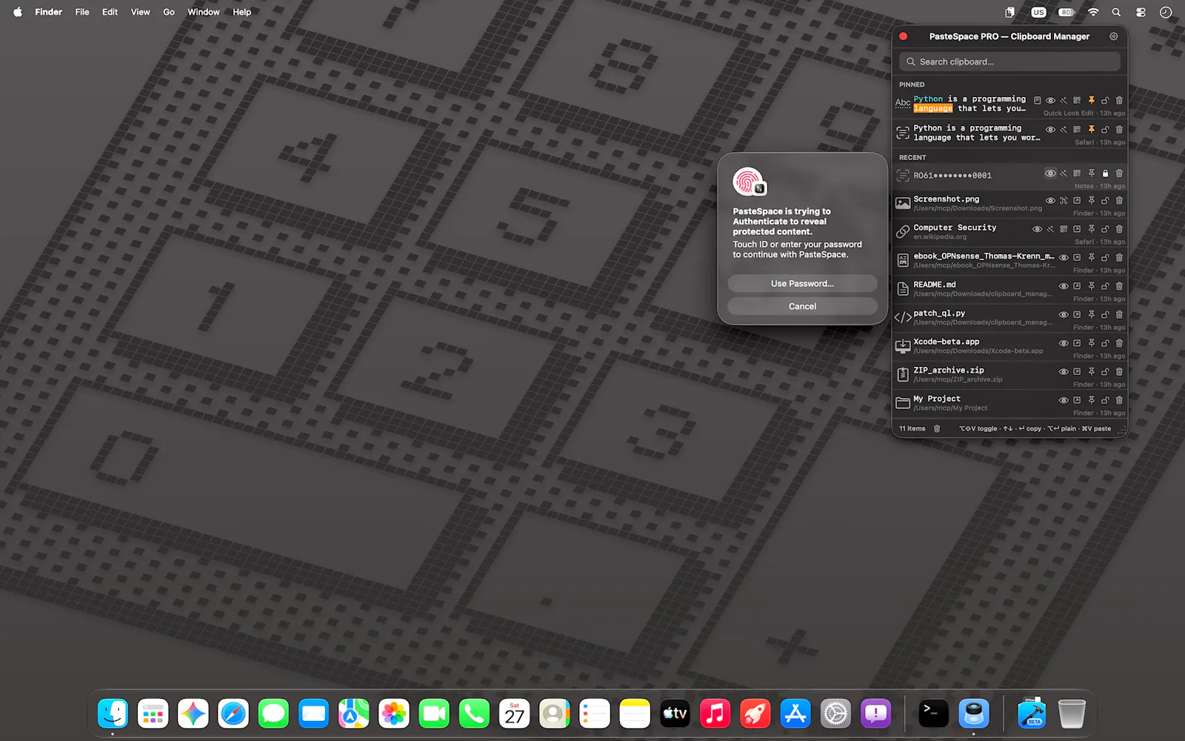Delete the Xcode-beta.app item
This screenshot has width=1185, height=741.
[x=1119, y=343]
